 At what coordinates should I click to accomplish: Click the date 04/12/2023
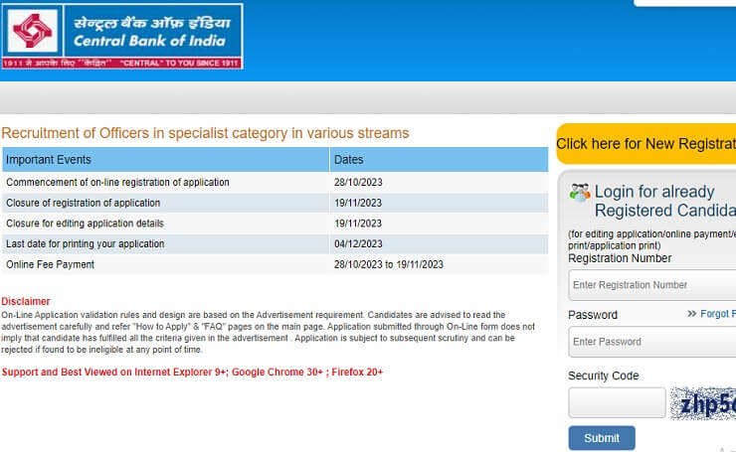[x=358, y=243]
